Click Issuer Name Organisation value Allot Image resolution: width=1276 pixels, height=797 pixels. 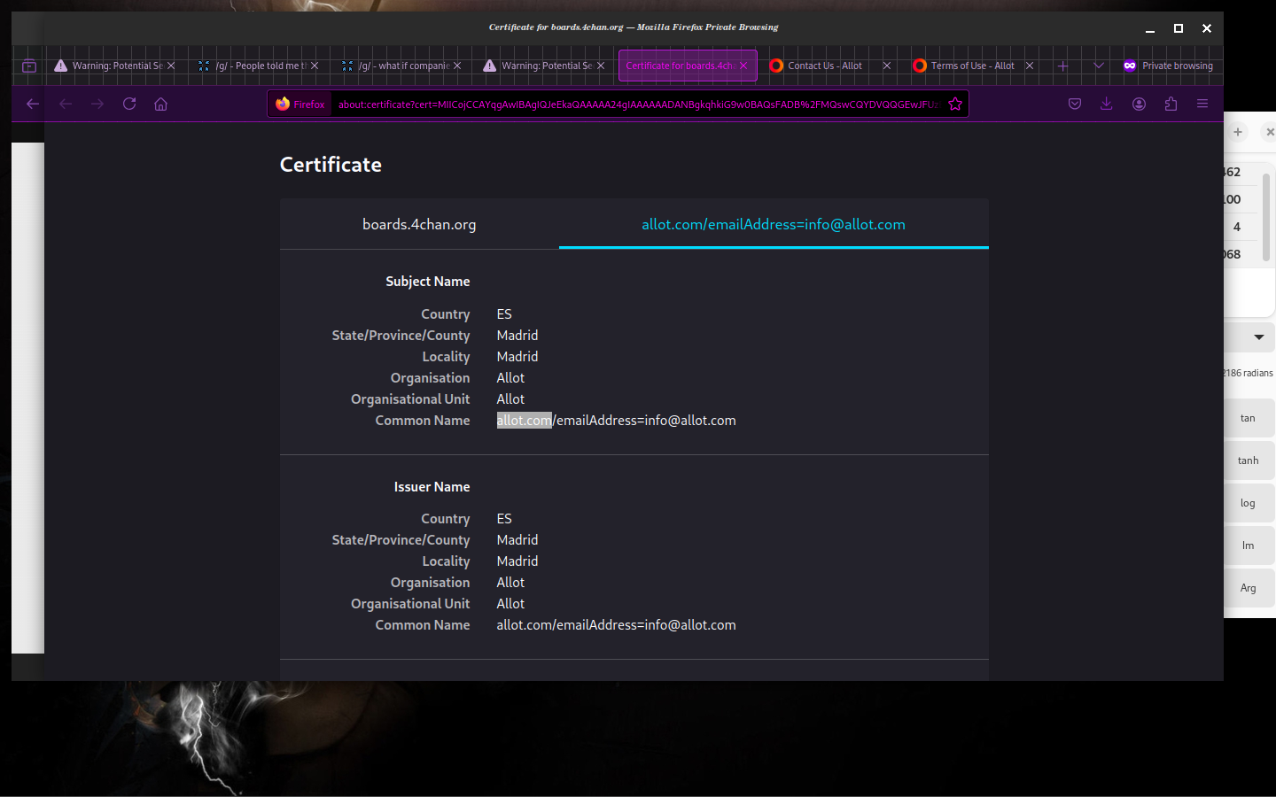pyautogui.click(x=510, y=583)
